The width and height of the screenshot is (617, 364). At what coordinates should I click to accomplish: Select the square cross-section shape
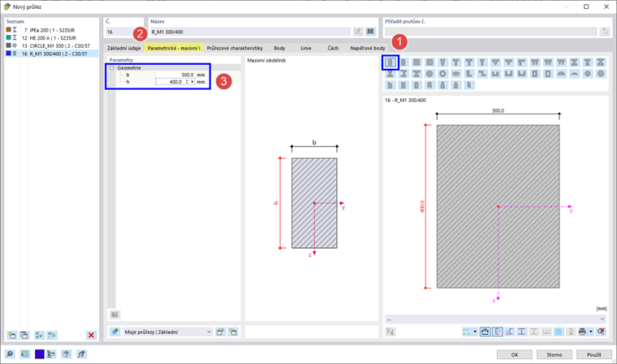click(416, 62)
